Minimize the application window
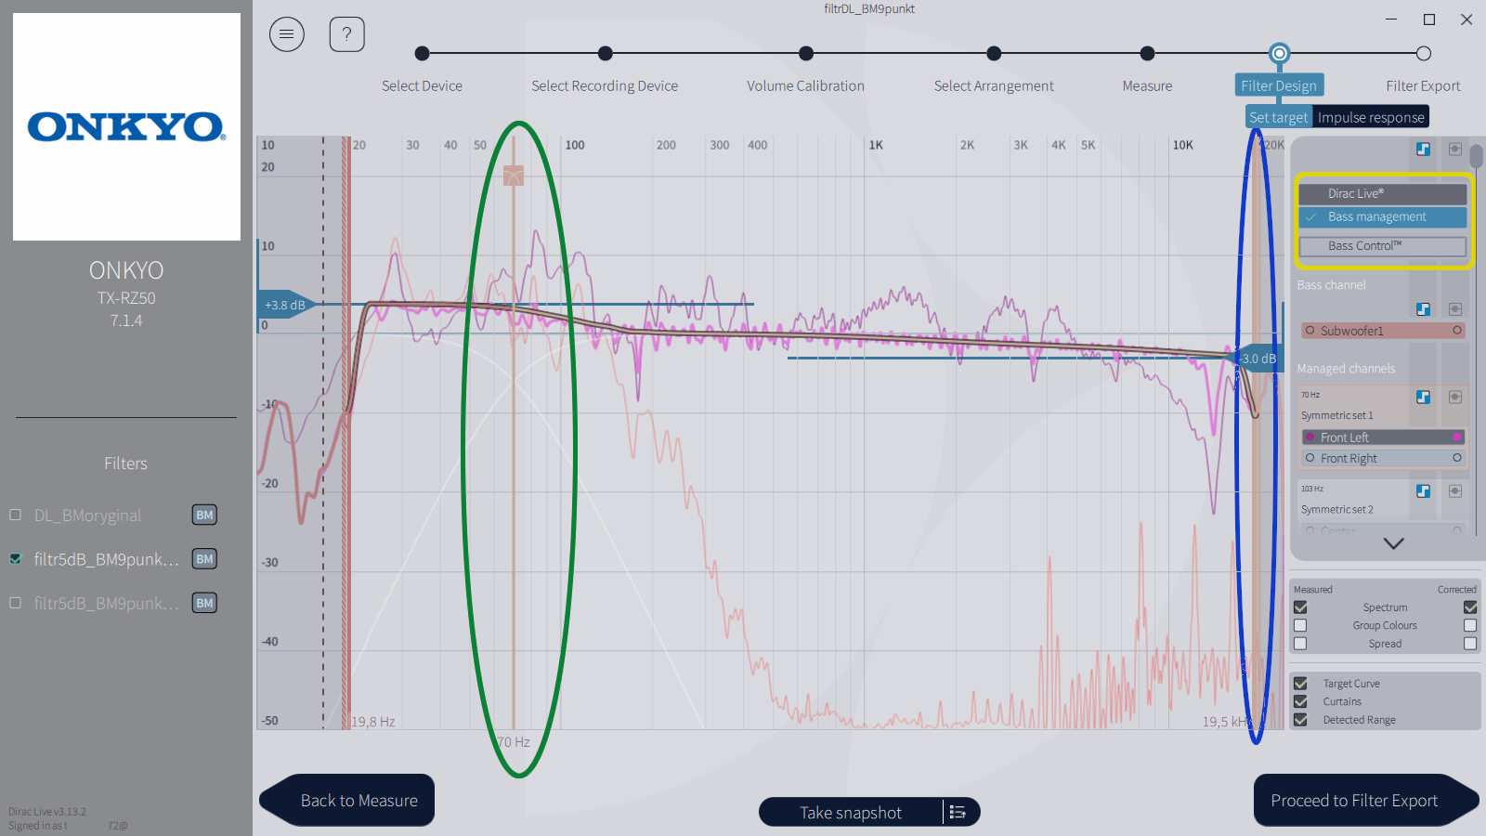 [1391, 20]
